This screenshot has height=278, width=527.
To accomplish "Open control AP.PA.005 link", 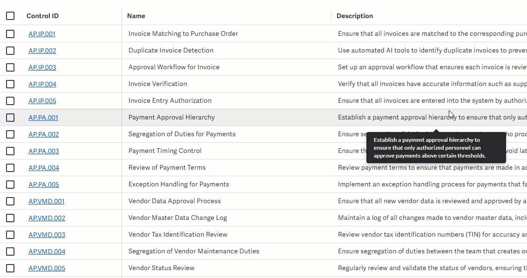I will pyautogui.click(x=44, y=185).
